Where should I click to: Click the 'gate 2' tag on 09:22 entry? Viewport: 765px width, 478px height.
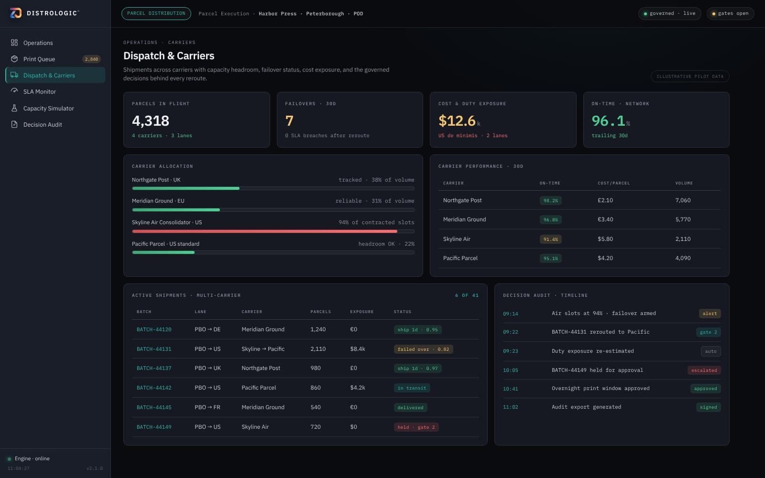708,332
